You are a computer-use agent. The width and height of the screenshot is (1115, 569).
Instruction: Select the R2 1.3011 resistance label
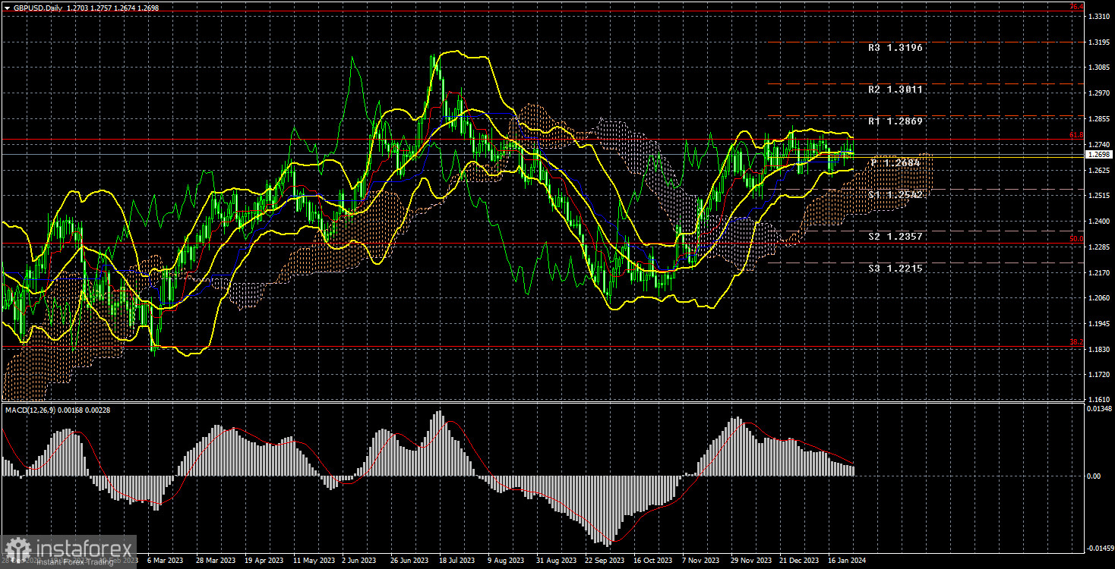coord(896,90)
